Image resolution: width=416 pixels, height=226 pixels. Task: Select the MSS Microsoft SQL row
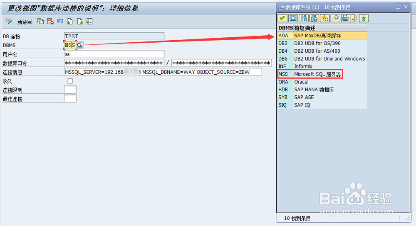point(322,74)
